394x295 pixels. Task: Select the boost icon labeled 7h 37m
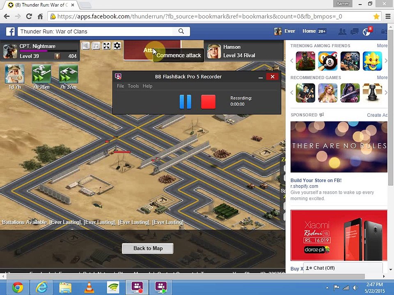69,74
